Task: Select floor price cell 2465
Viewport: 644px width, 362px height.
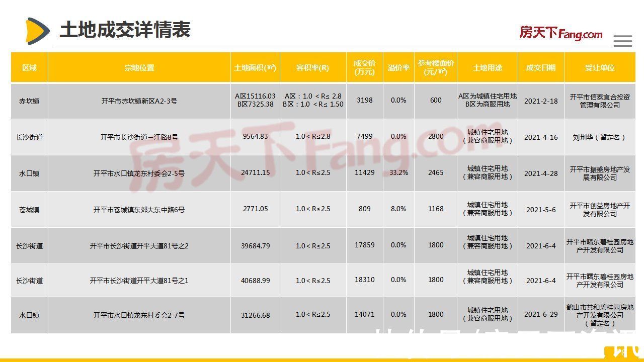Action: tap(436, 172)
